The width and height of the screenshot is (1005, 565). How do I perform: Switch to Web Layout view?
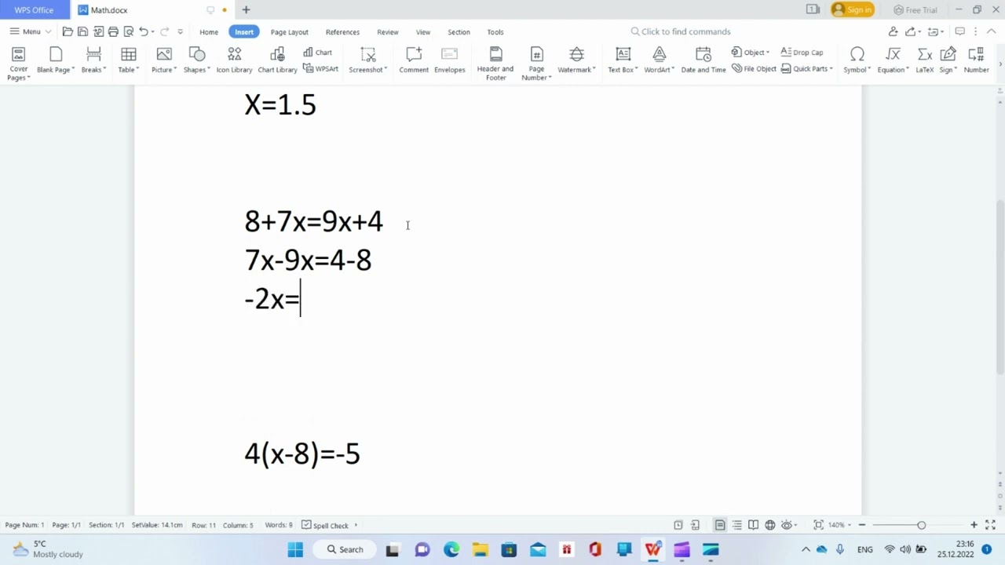click(x=770, y=525)
